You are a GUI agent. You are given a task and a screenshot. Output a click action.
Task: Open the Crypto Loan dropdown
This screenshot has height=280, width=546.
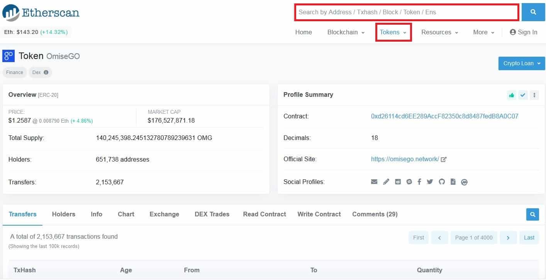pyautogui.click(x=522, y=63)
